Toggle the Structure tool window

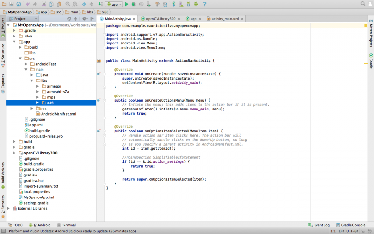3,54
